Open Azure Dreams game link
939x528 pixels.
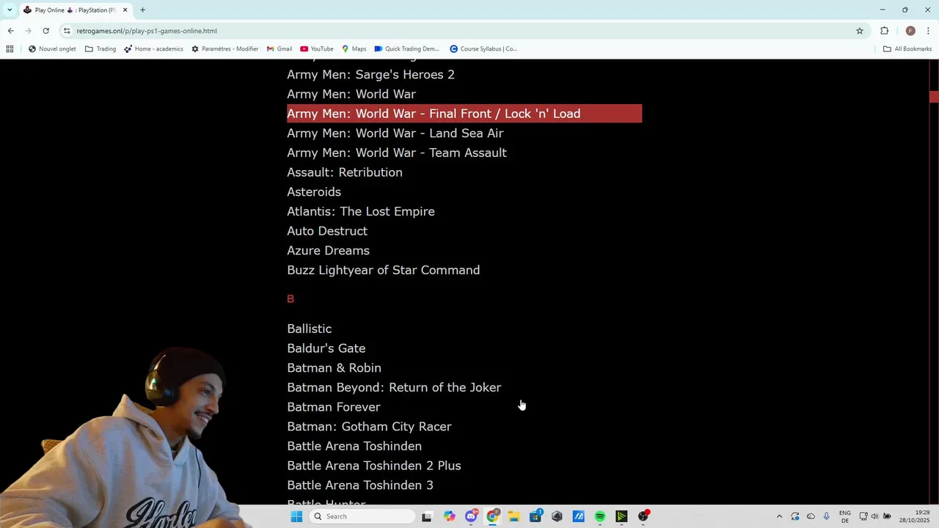click(328, 251)
